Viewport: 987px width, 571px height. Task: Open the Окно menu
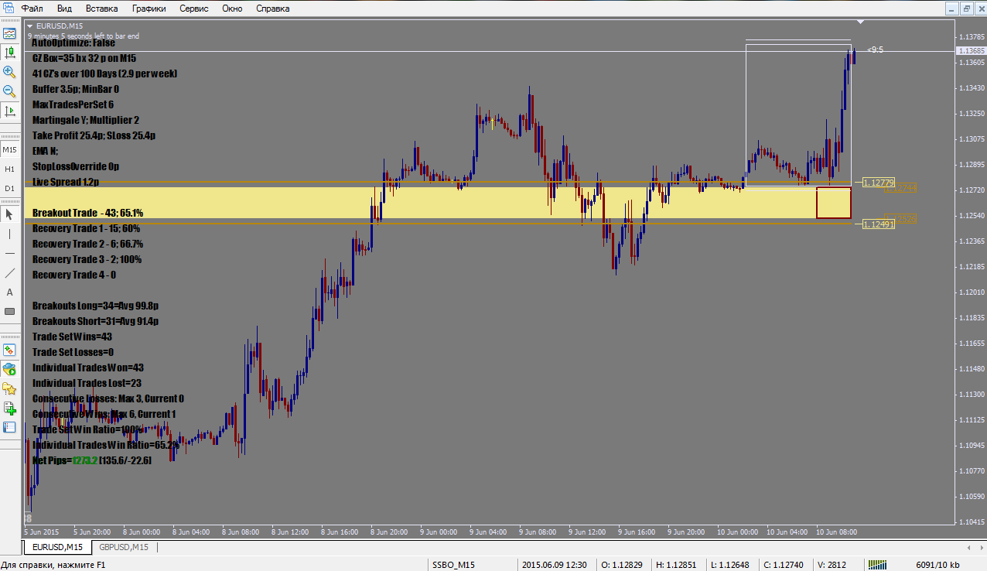tap(232, 9)
